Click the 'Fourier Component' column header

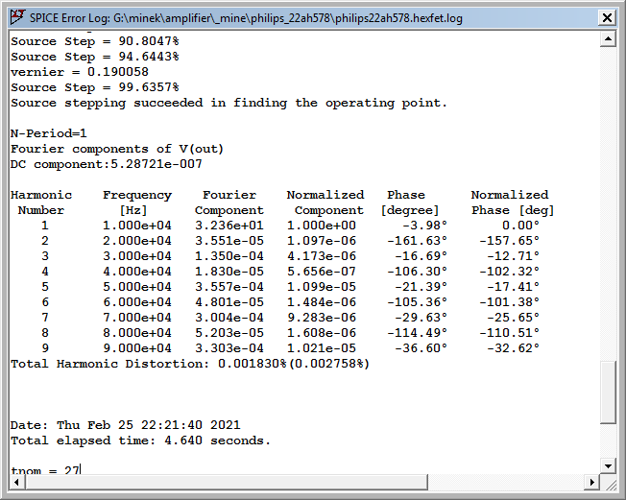229,202
